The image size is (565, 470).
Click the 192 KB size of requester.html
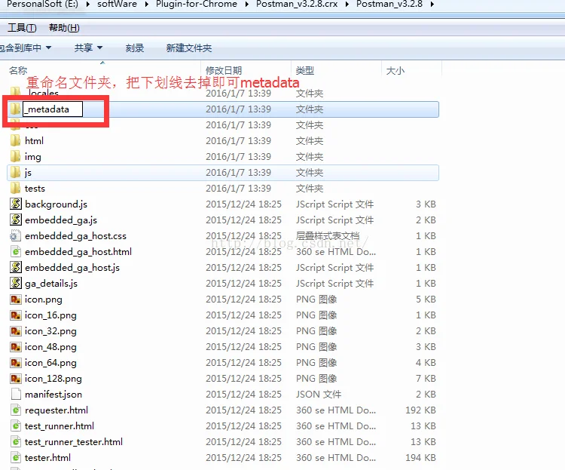click(420, 410)
